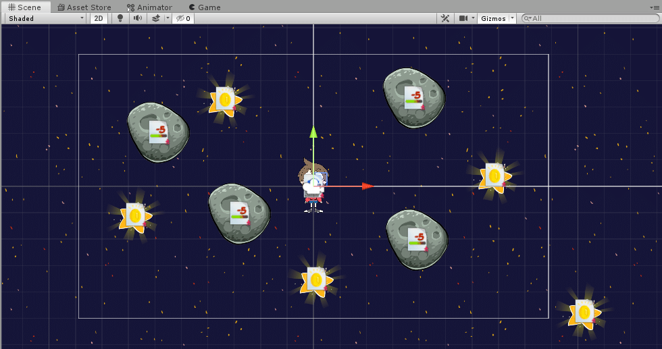Click the red X-axis move gizmo arrow
Viewport: 662px width, 349px height.
(367, 186)
